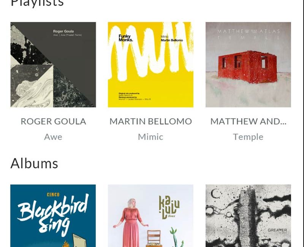304x247 pixels.
Task: Select the Blackbird Sing album cover
Action: click(53, 215)
